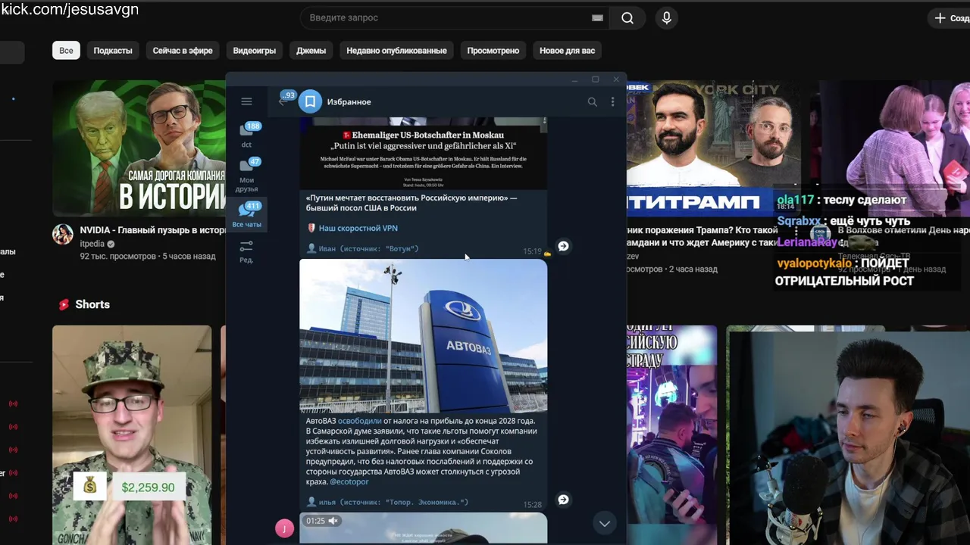970x545 pixels.
Task: Select the Все чаты folder
Action: tap(246, 215)
